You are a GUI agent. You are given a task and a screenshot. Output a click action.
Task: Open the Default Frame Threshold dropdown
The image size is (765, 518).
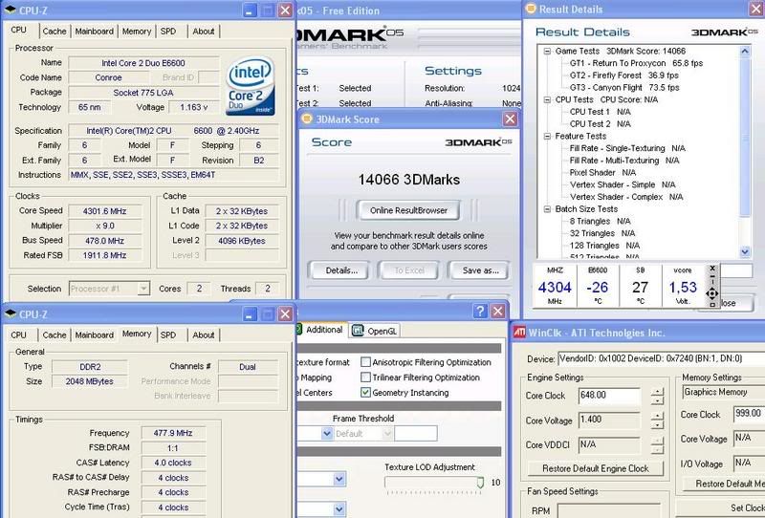[387, 433]
